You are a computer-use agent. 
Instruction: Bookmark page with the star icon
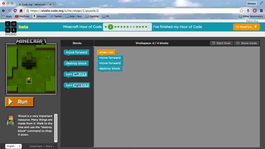(x=241, y=11)
